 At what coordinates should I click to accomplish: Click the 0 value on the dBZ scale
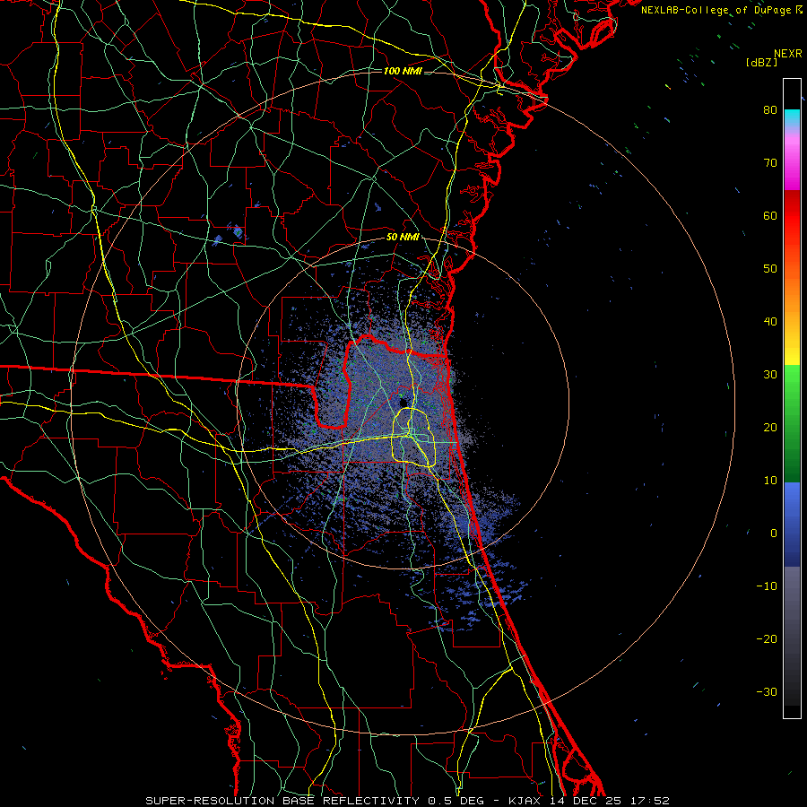[774, 534]
